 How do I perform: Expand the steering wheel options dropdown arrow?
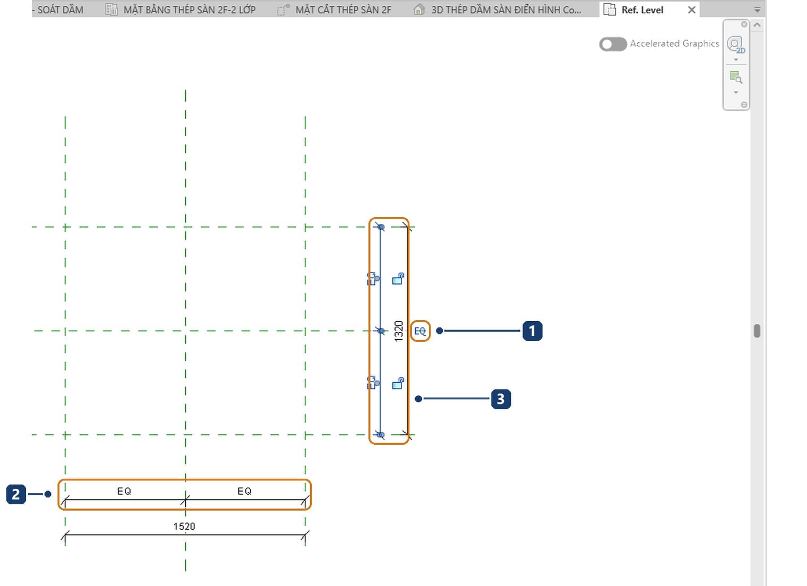coord(736,60)
